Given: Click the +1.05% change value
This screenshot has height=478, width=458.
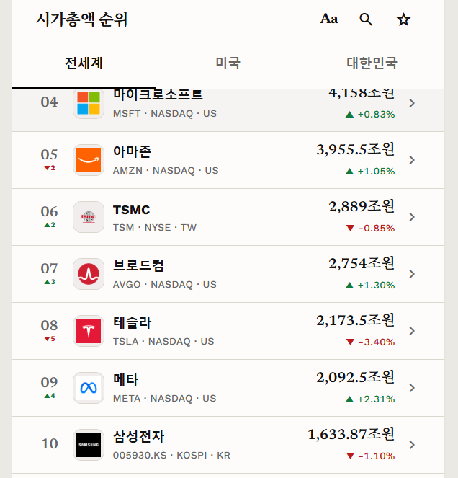Looking at the screenshot, I should tap(376, 172).
